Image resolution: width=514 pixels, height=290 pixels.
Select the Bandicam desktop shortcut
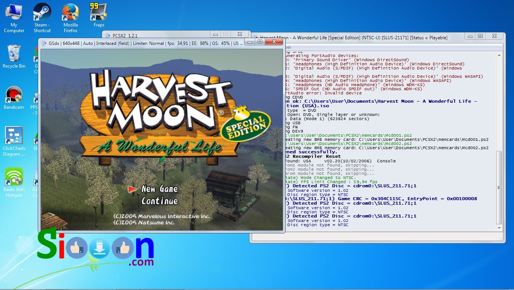pyautogui.click(x=14, y=98)
